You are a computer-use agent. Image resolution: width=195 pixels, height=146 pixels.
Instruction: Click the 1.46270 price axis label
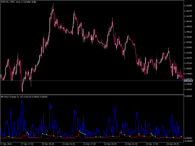coord(188,11)
